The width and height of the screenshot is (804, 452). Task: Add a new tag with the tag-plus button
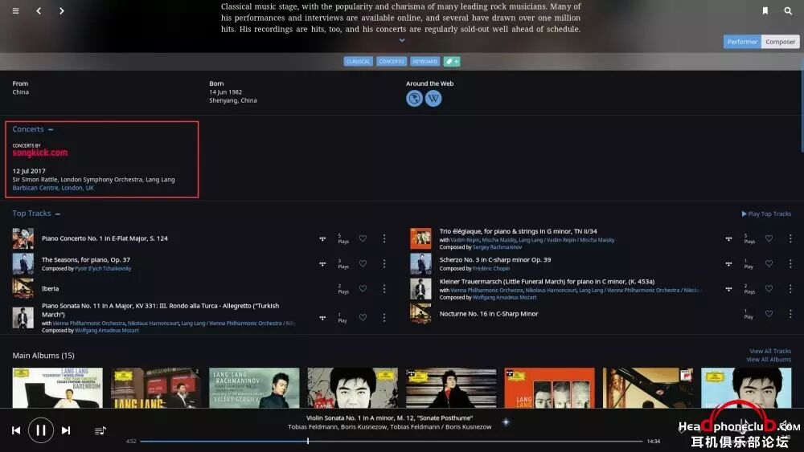[x=452, y=62]
